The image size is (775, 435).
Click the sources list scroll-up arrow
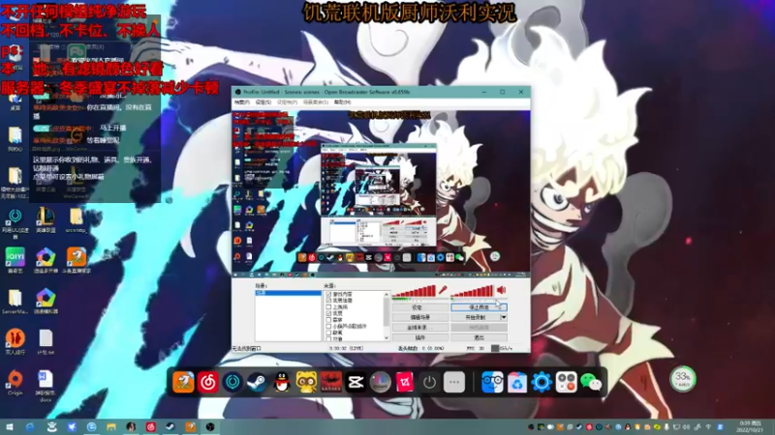(x=387, y=294)
